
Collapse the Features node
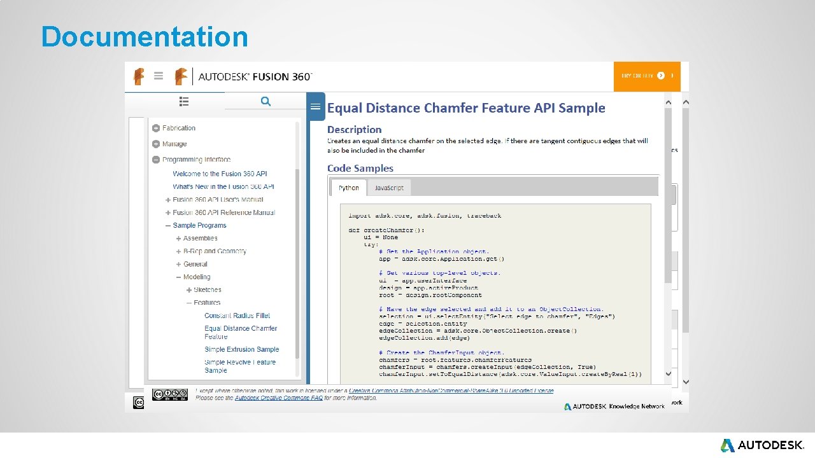click(189, 303)
